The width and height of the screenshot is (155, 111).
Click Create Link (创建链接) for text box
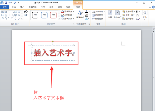98,19
